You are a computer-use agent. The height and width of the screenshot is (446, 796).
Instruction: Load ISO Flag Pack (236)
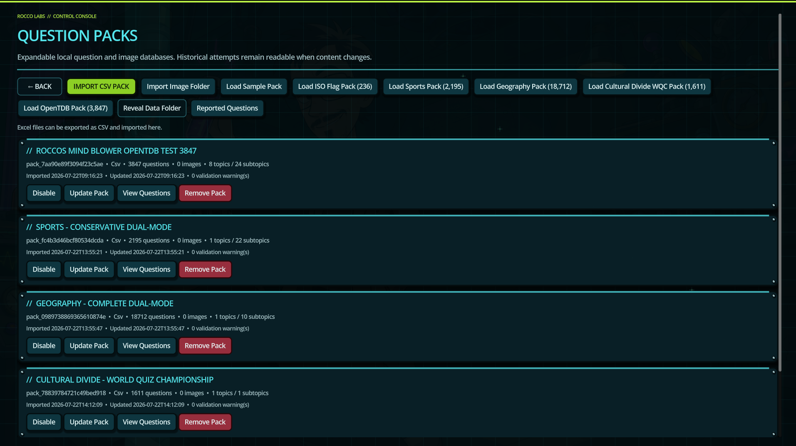(x=335, y=86)
